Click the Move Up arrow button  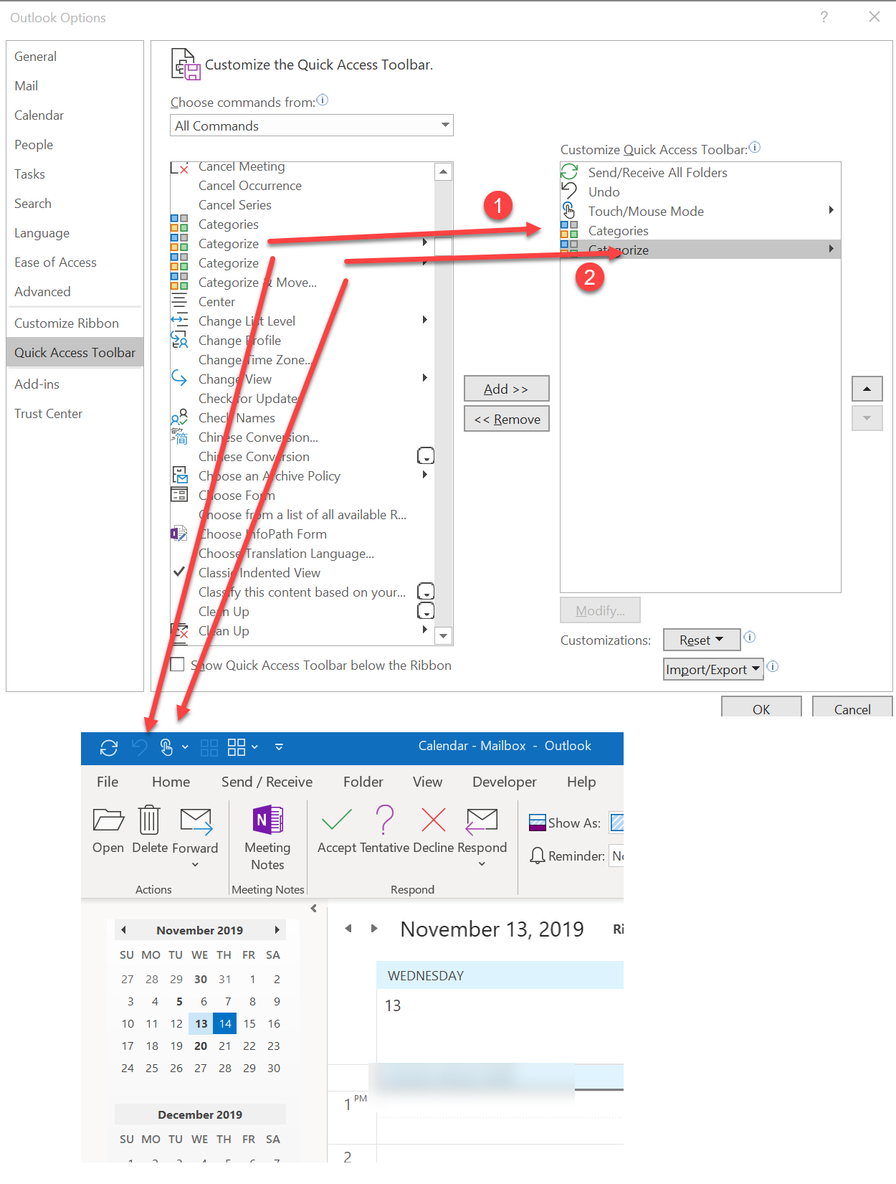point(867,389)
